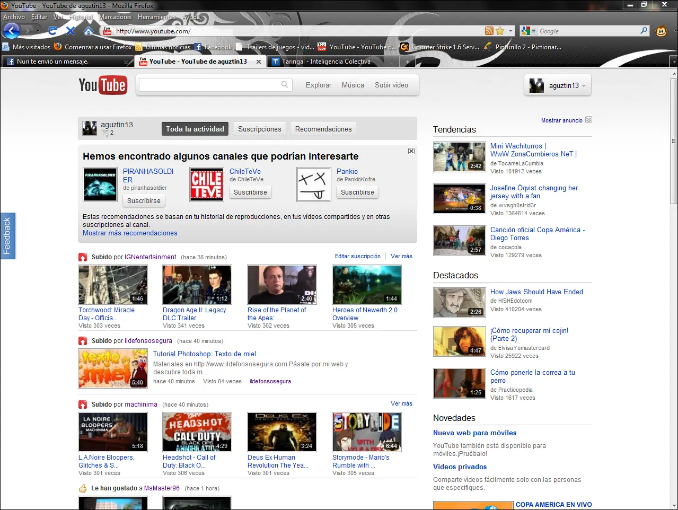Select the Suscripciones tab
The image size is (678, 510).
260,129
